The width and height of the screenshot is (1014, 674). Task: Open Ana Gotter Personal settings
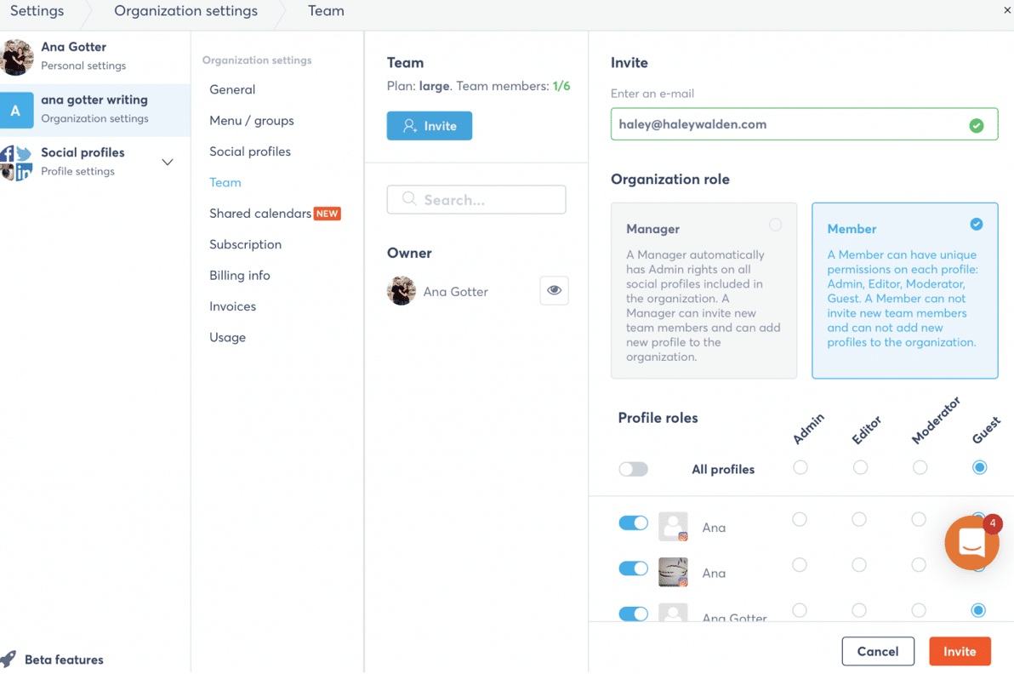coord(95,57)
